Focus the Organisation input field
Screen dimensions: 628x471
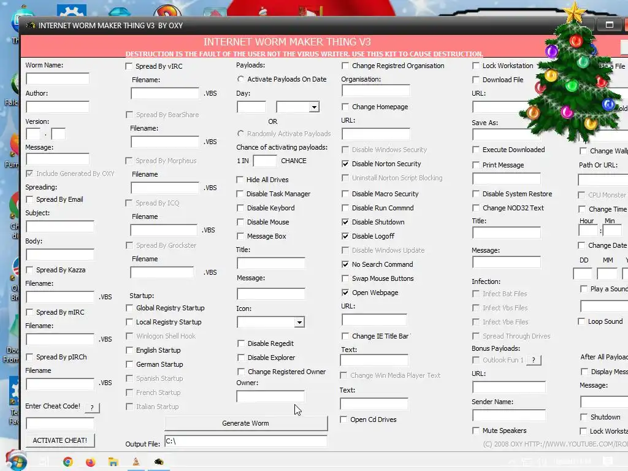click(376, 91)
